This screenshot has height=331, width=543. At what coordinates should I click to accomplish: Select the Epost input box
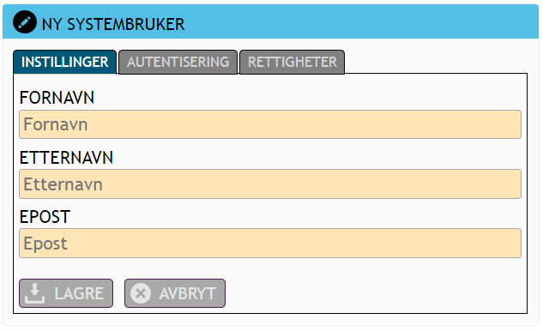tap(270, 243)
